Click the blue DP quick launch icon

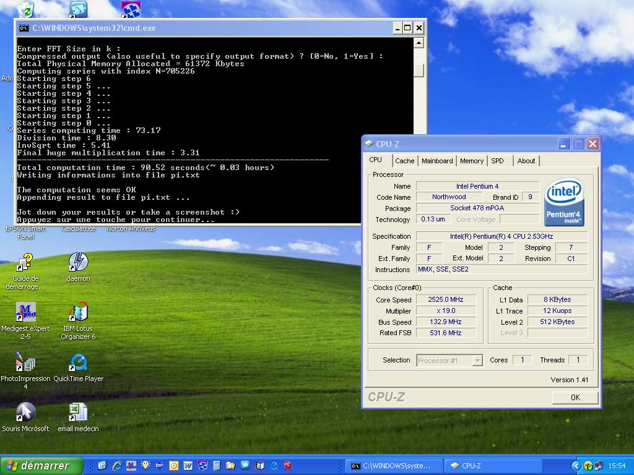point(159,465)
